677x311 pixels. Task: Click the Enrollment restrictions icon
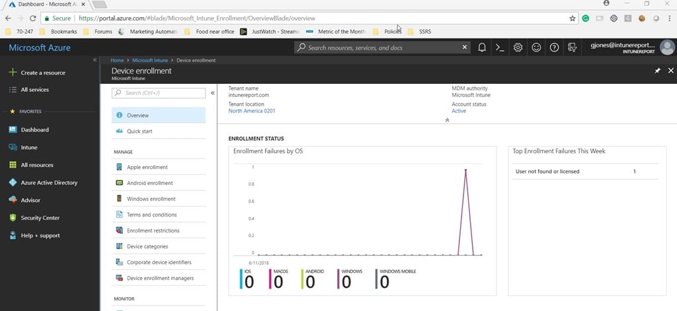119,230
